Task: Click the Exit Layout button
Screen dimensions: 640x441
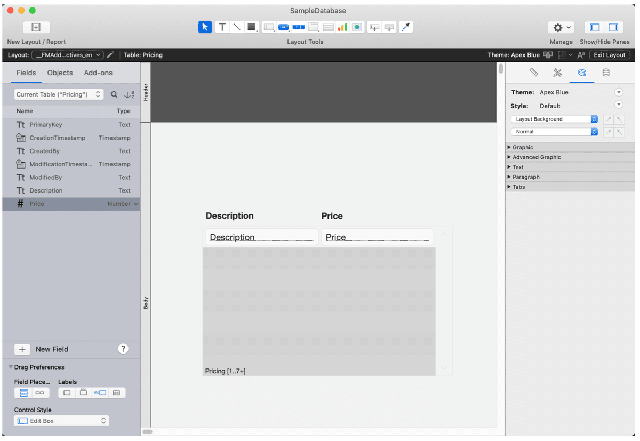Action: (610, 54)
